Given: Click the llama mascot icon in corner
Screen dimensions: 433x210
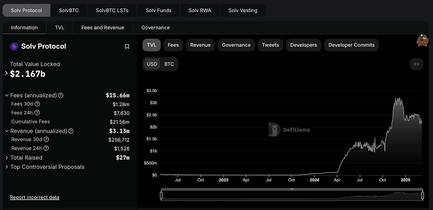Looking at the screenshot, I should [422, 40].
